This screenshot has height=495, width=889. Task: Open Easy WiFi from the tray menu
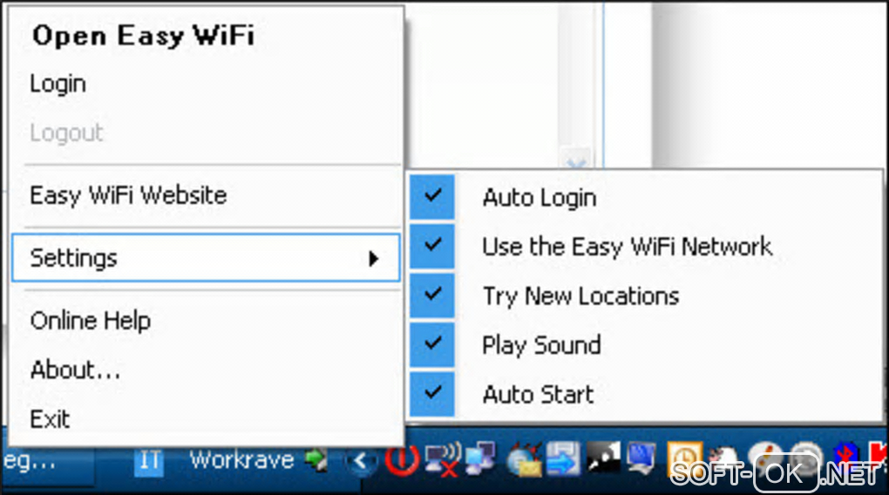point(144,36)
